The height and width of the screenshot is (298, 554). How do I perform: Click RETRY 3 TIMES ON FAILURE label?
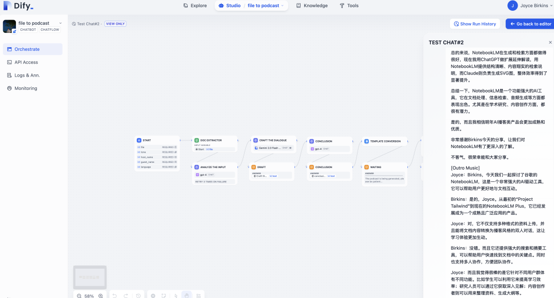coord(211,182)
